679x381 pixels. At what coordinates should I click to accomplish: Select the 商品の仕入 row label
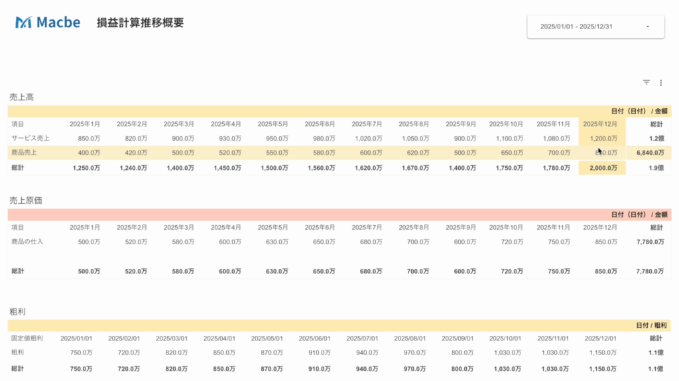[27, 242]
